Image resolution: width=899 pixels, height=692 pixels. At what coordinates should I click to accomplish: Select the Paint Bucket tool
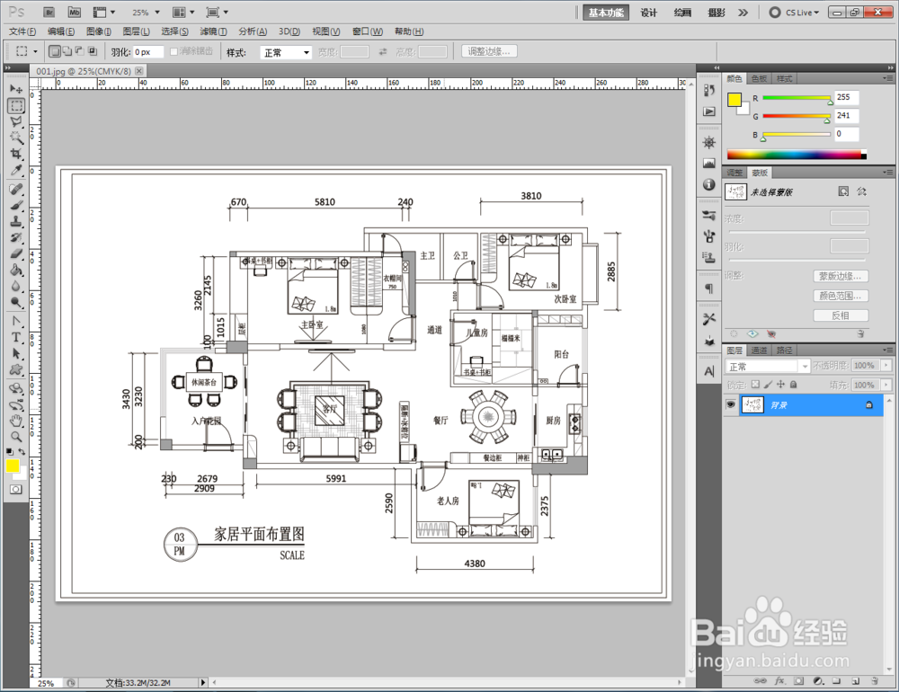(16, 270)
